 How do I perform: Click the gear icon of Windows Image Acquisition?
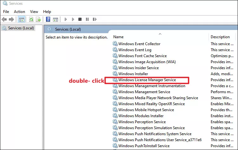click(115, 62)
